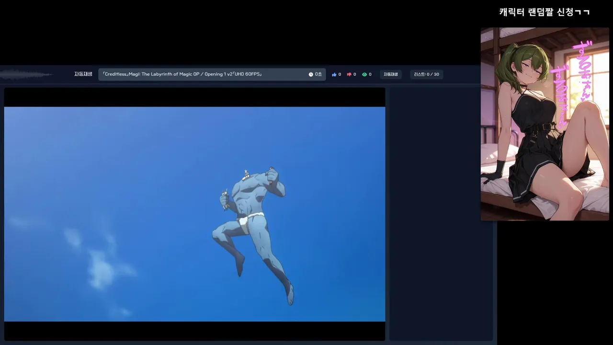This screenshot has height=345, width=613.
Task: Click the thumbs-down dislike icon
Action: (349, 75)
